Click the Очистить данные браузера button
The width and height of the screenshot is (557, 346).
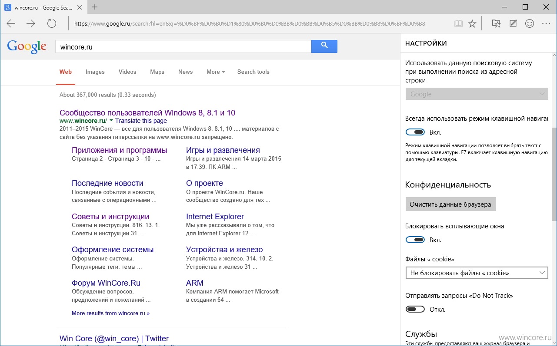click(x=450, y=204)
